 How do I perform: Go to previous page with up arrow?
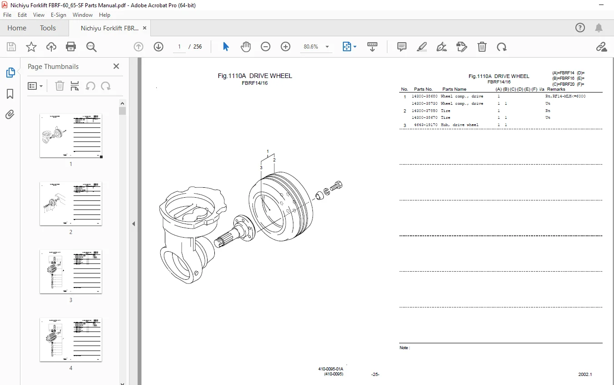tap(139, 47)
